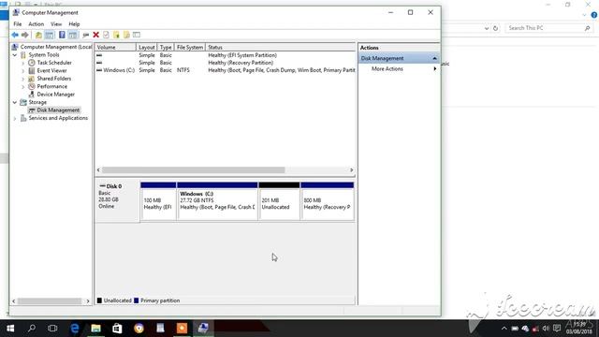The image size is (599, 337).
Task: Sort by the File System column header
Action: (189, 48)
